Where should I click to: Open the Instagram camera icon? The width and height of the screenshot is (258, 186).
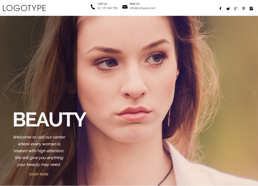tap(251, 8)
